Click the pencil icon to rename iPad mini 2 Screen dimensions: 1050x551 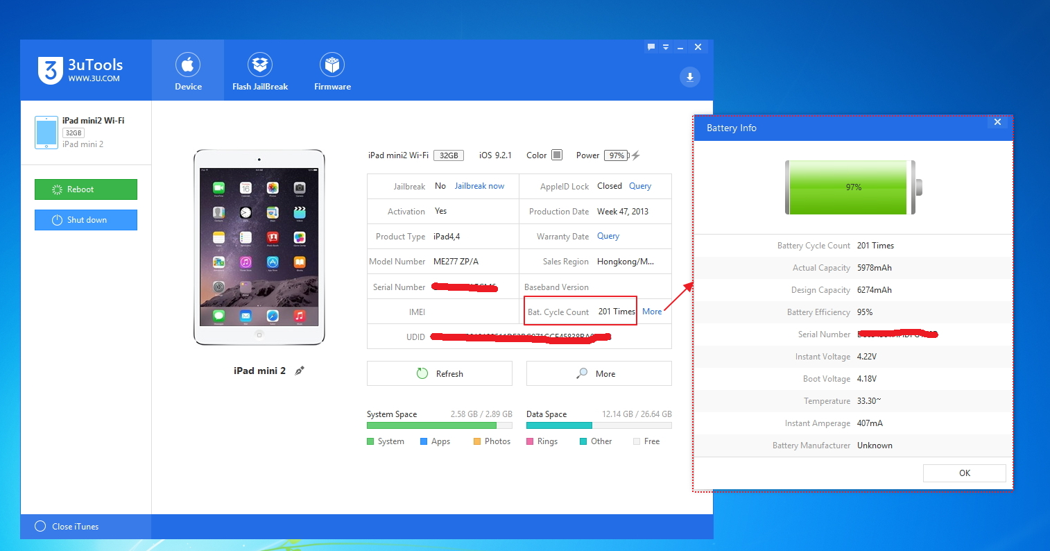(x=300, y=371)
